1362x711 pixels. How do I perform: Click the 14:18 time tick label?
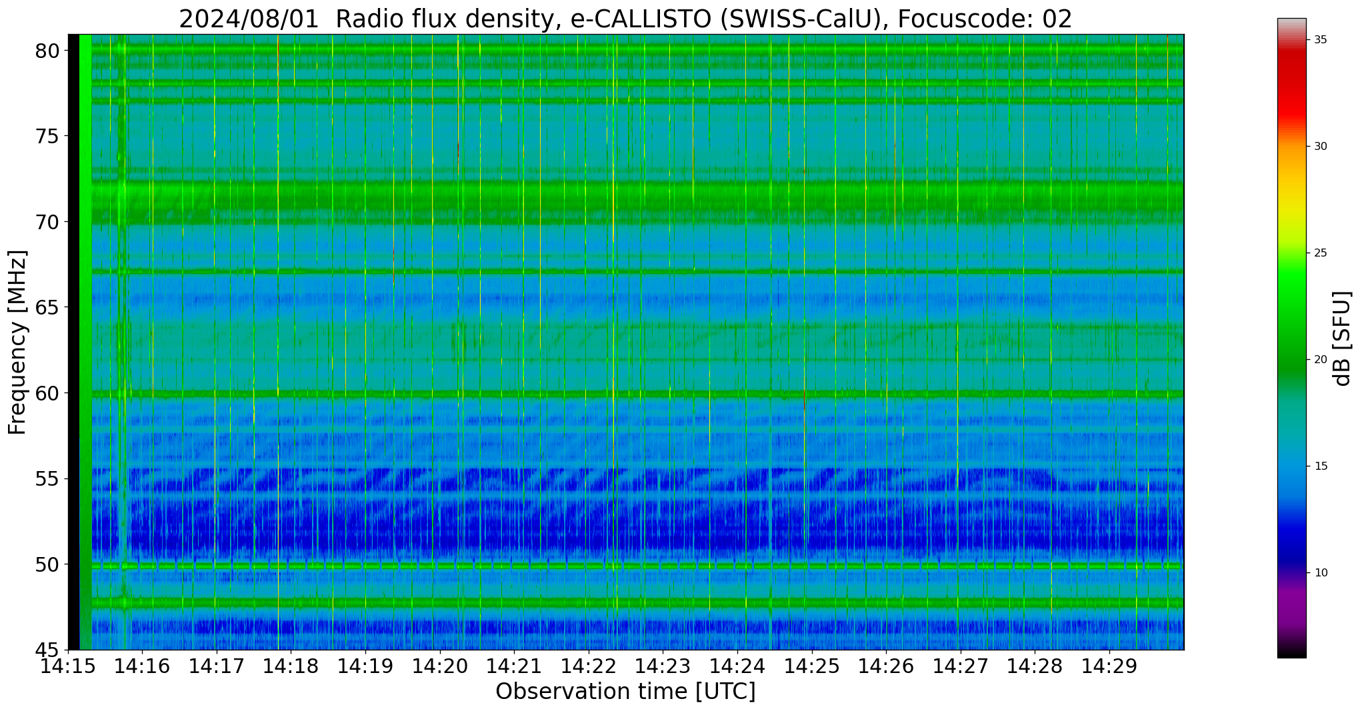tap(291, 666)
